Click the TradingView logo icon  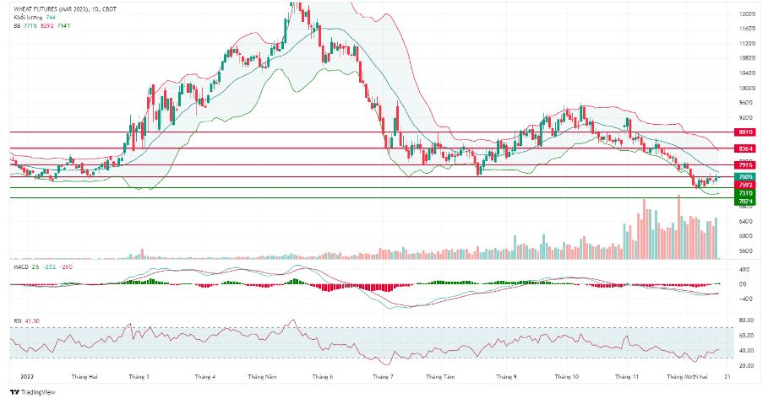click(14, 392)
